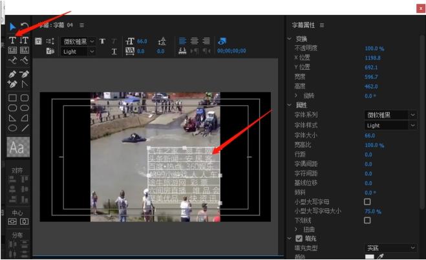The height and width of the screenshot is (260, 426).
Task: Click the 高度 value 462.0
Action: click(371, 86)
